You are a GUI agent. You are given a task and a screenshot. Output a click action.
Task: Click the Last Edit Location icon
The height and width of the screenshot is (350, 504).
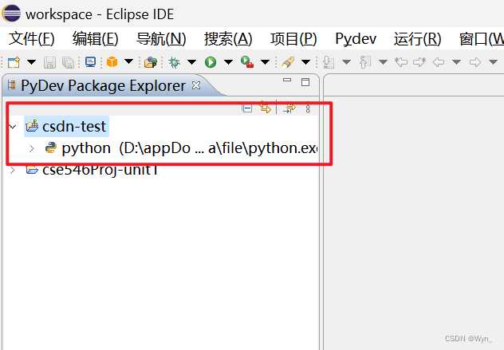tap(401, 61)
